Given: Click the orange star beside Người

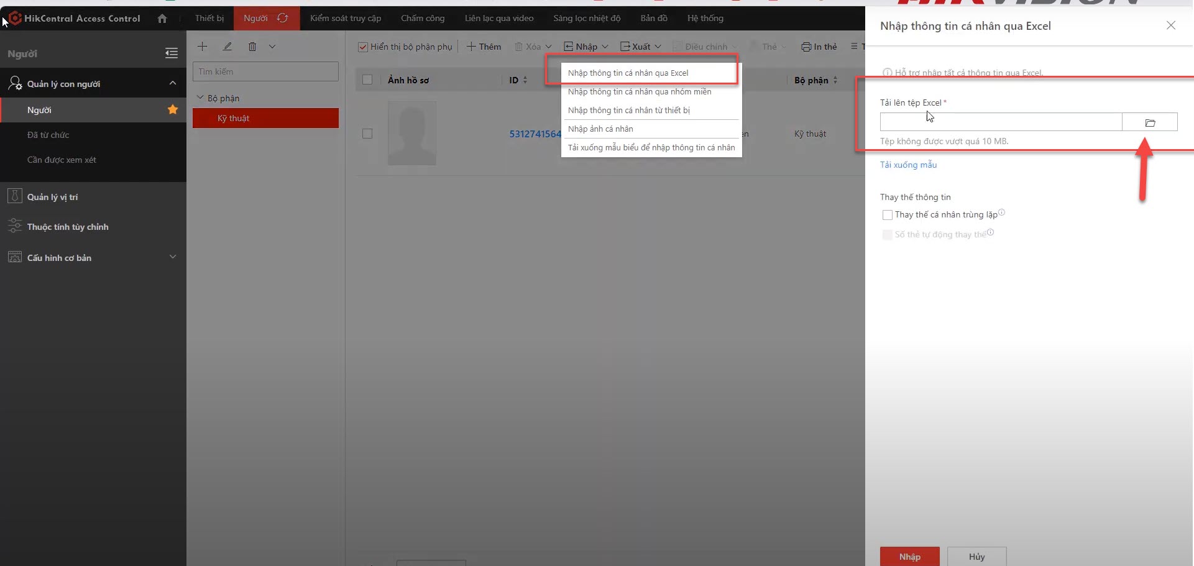Looking at the screenshot, I should click(173, 110).
